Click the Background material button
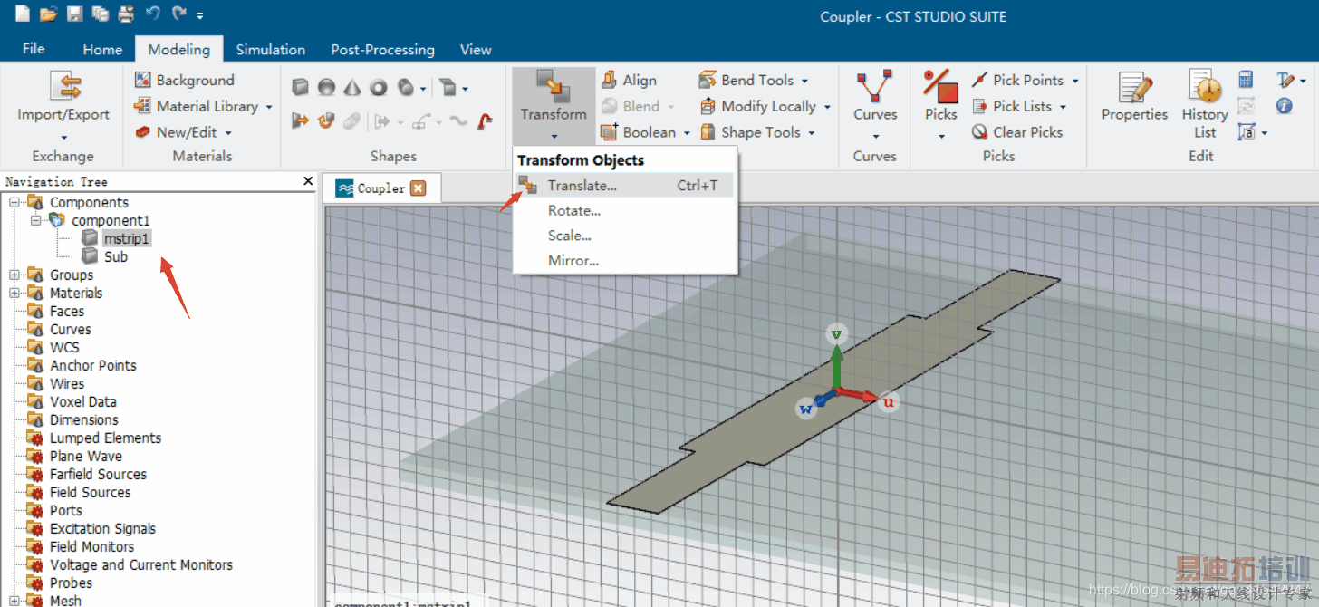The height and width of the screenshot is (607, 1319). coord(185,80)
